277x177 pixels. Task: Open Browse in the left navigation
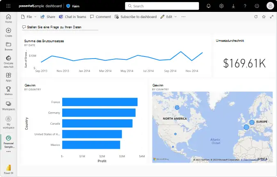click(x=9, y=45)
